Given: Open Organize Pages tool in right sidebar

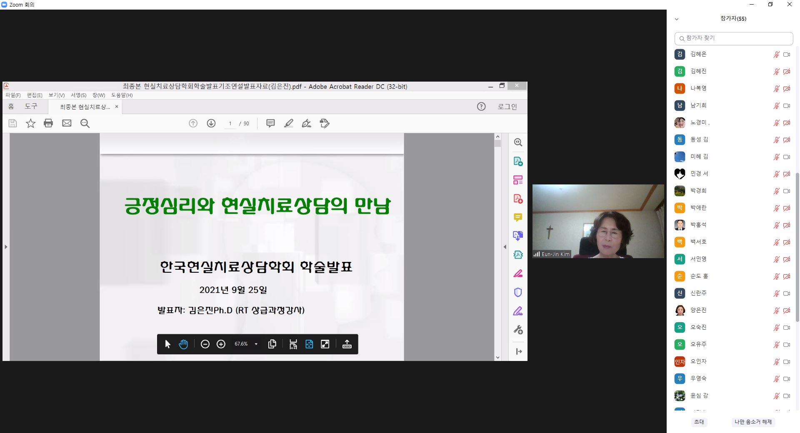Looking at the screenshot, I should [518, 180].
